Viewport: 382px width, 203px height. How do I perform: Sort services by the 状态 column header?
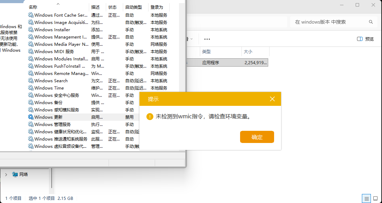pyautogui.click(x=112, y=7)
